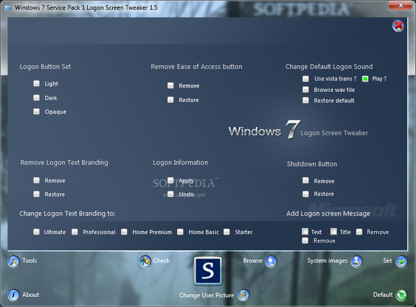Click Change Logon Text Branding to: label
416x307 pixels.
(x=67, y=214)
